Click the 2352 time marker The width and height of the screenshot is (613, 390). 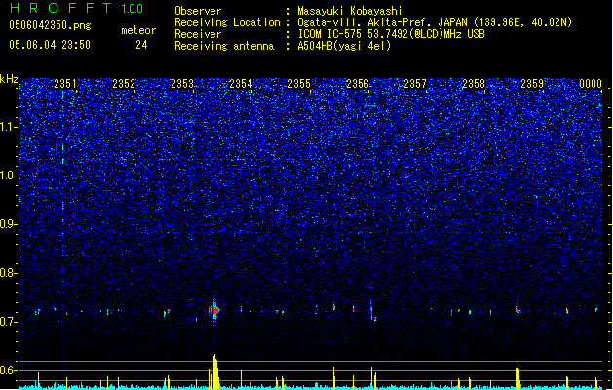click(x=124, y=84)
